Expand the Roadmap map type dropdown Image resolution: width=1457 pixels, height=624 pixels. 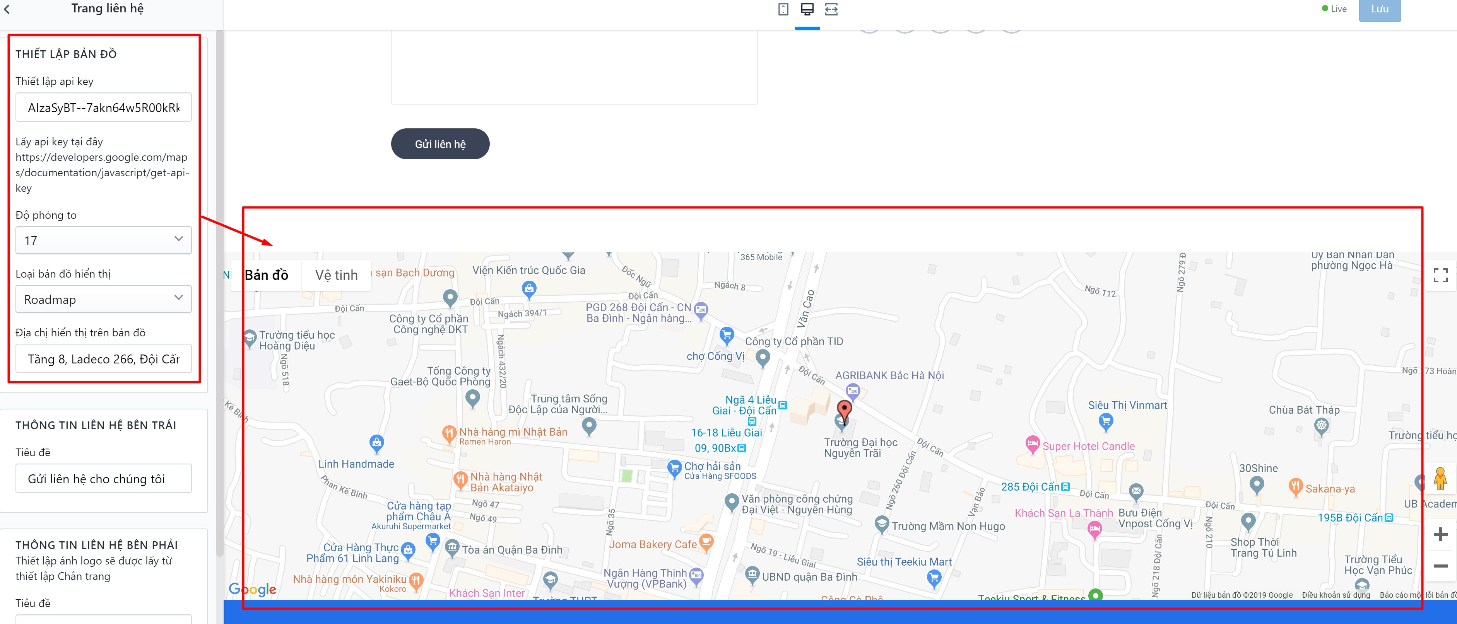click(x=104, y=299)
